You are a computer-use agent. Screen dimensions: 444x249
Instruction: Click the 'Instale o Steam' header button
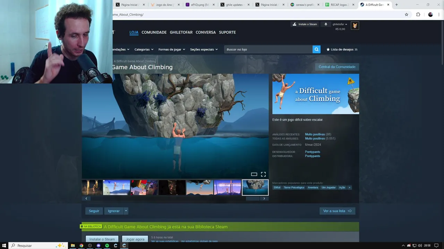[305, 24]
